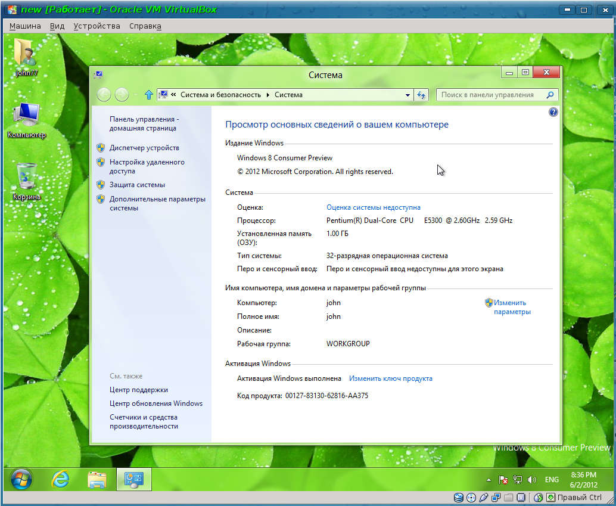The image size is (616, 506).
Task: Click the WORKGROUP value
Action: 348,344
